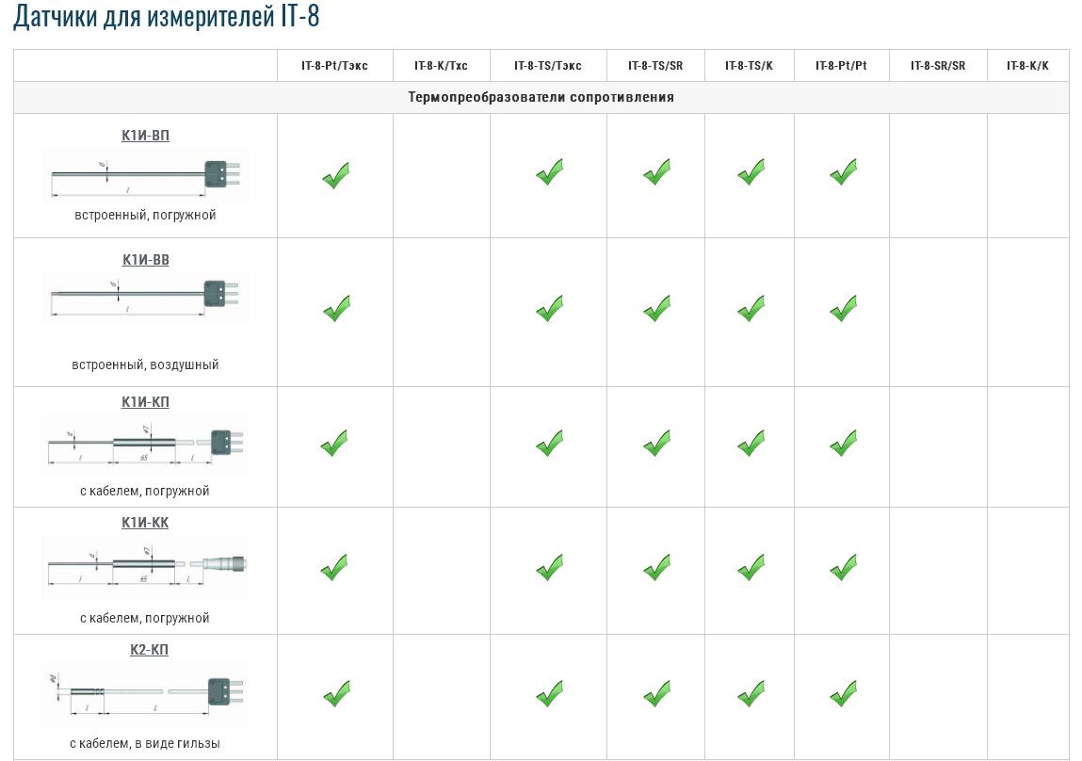Click green checkmark for К1И-ВВ in IT-8-TS/SR column
The width and height of the screenshot is (1082, 761).
656,308
